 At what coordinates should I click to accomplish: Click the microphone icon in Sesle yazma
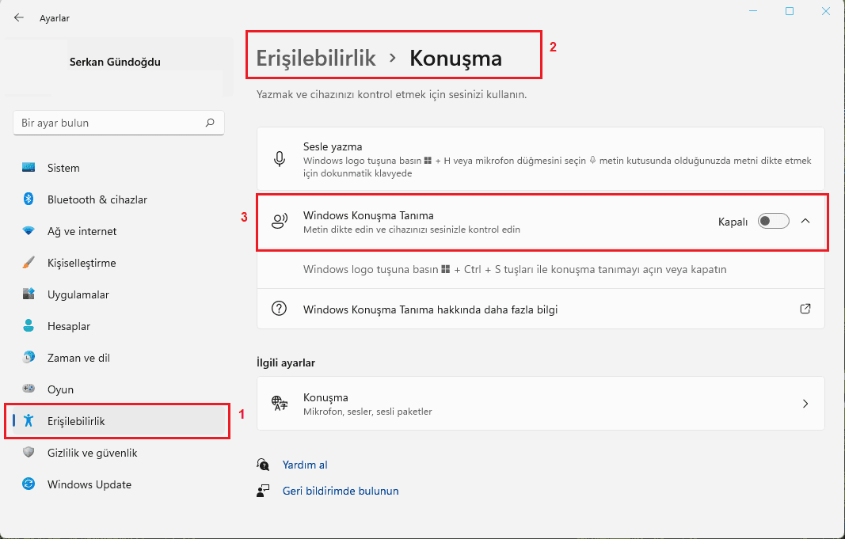click(x=279, y=159)
